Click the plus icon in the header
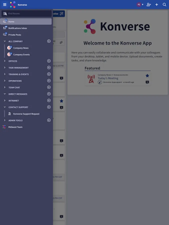169x225 pixels. (157, 4)
